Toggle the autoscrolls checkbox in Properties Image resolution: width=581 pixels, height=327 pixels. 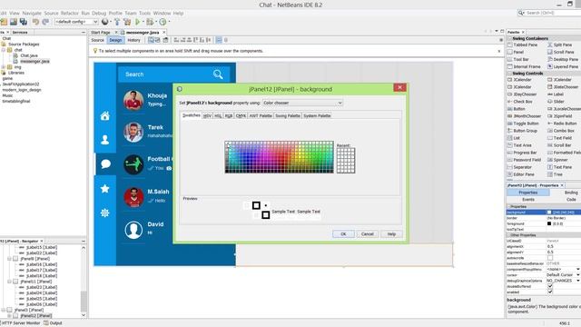[550, 258]
